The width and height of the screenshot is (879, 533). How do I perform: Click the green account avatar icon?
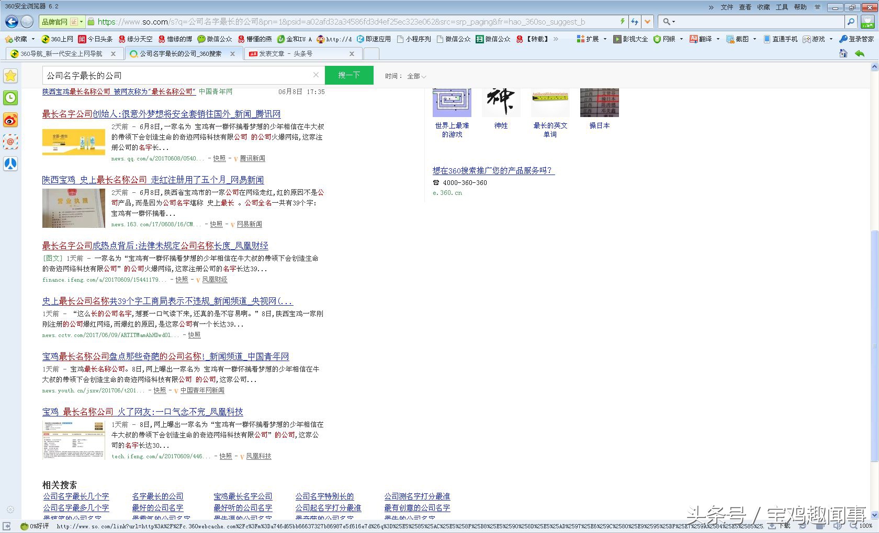[868, 21]
